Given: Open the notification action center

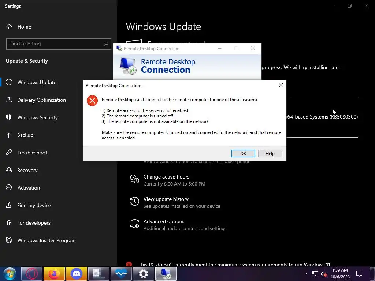Looking at the screenshot, I should coord(359,274).
